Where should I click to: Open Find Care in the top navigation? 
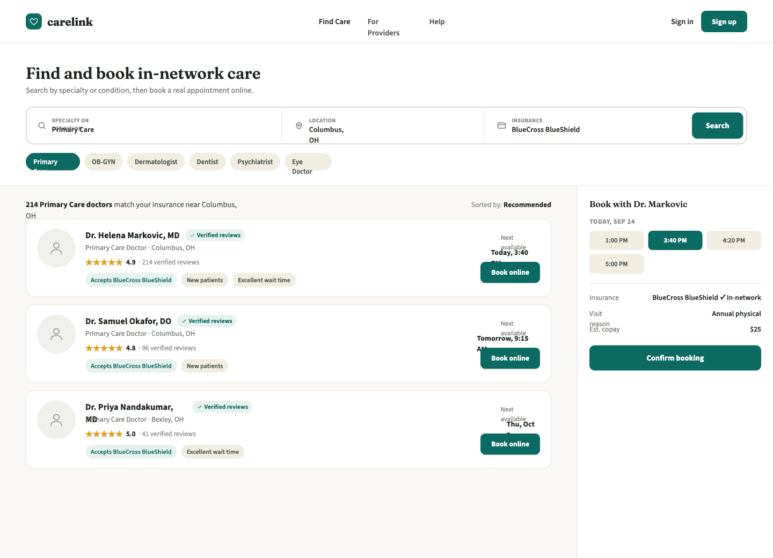coord(334,21)
